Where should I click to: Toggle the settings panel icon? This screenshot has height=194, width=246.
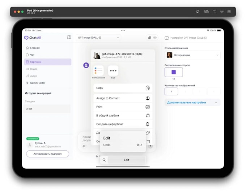point(167,38)
